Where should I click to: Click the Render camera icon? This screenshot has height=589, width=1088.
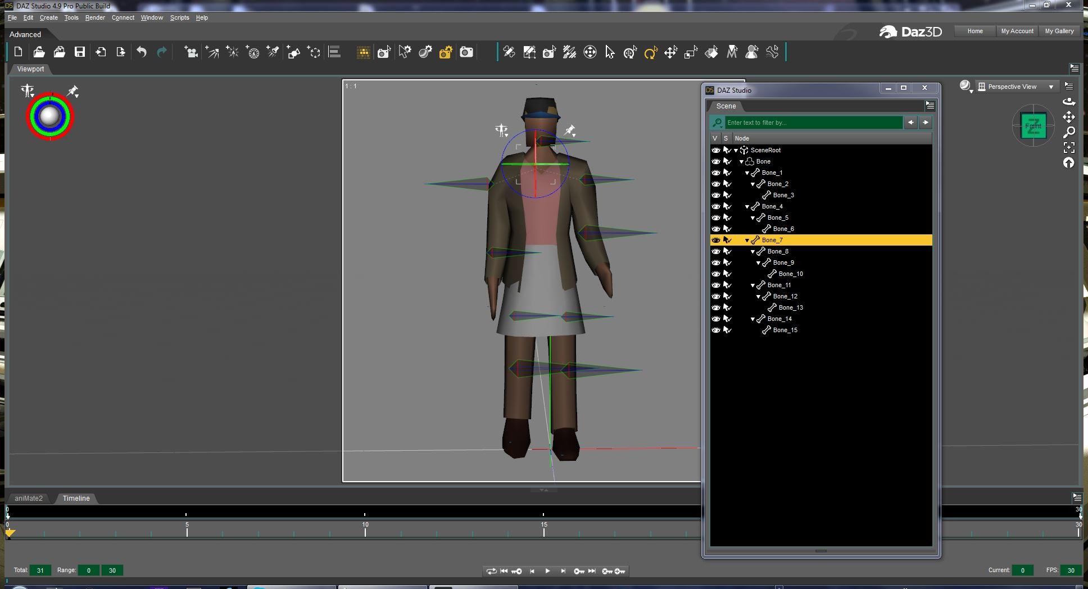pyautogui.click(x=466, y=52)
